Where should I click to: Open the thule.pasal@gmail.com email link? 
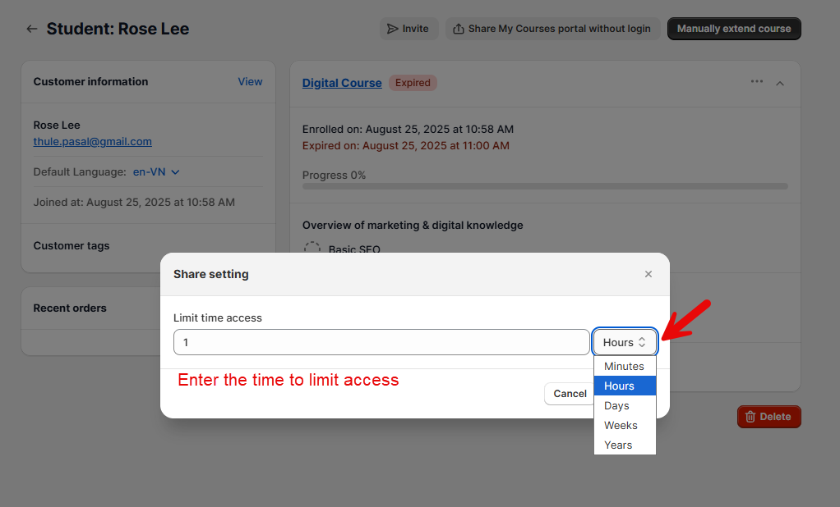coord(92,141)
